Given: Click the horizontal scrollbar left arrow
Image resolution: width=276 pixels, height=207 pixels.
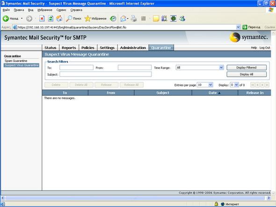Looking at the screenshot, I should coord(3,198).
